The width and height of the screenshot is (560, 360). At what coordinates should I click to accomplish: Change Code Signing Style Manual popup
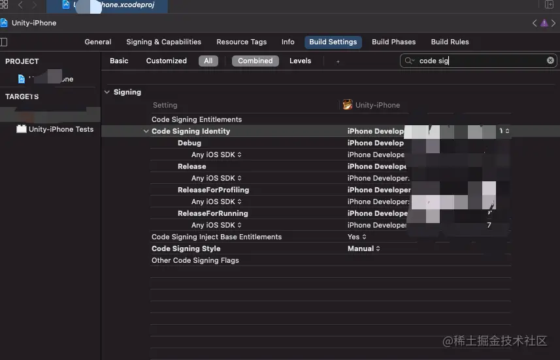click(x=363, y=248)
